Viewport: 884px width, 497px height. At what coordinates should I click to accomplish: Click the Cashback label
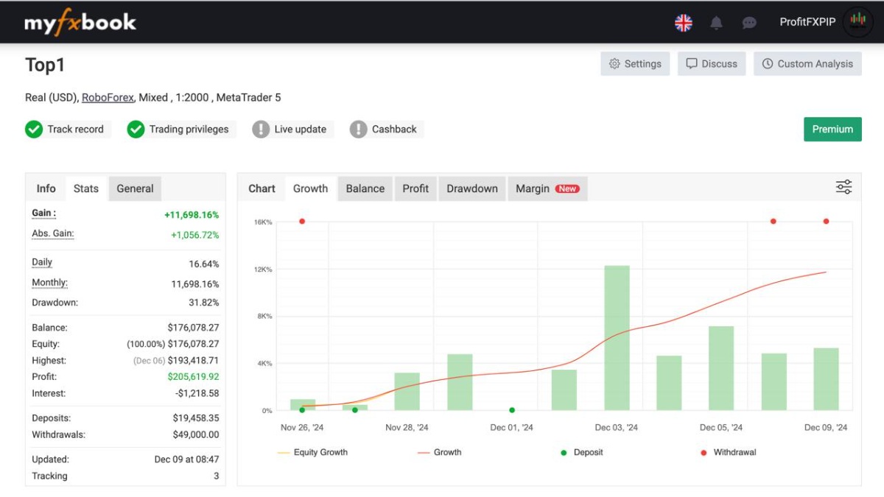click(x=394, y=129)
